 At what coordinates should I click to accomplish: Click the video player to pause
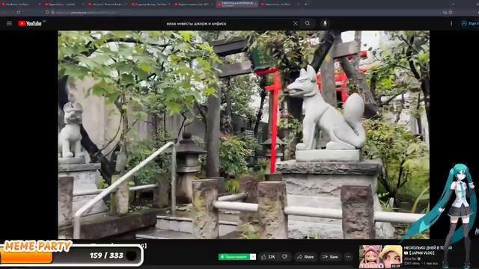point(243,134)
